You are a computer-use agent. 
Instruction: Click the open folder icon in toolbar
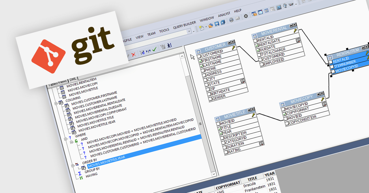(x=211, y=26)
